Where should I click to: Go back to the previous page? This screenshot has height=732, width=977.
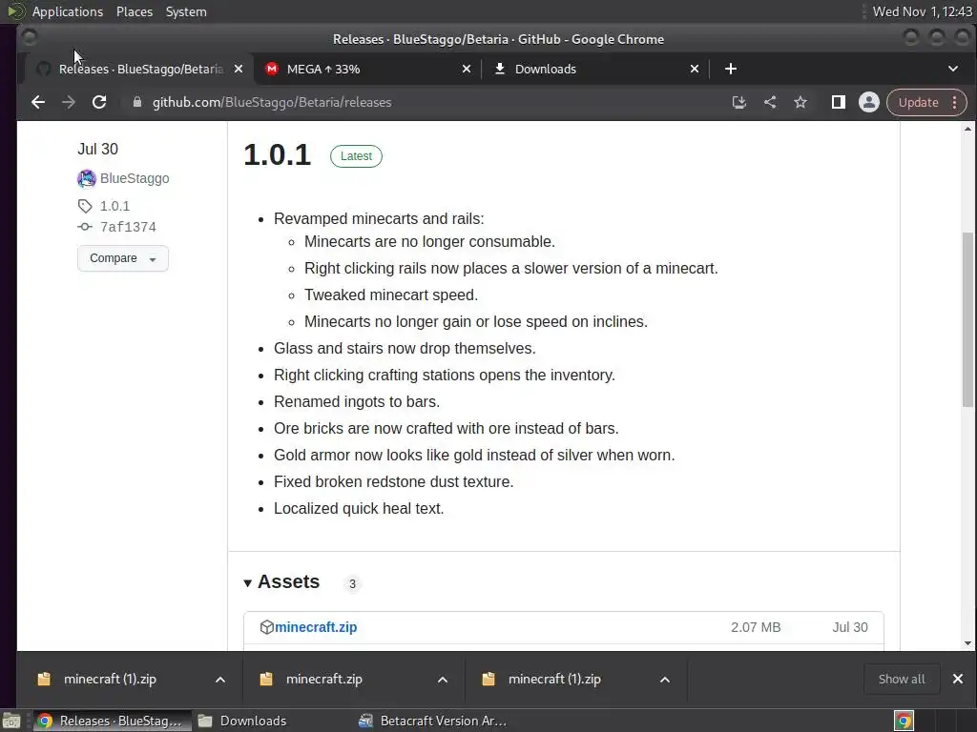(38, 102)
